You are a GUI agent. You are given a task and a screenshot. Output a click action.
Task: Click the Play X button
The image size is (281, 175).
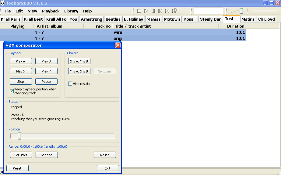click(x=21, y=71)
